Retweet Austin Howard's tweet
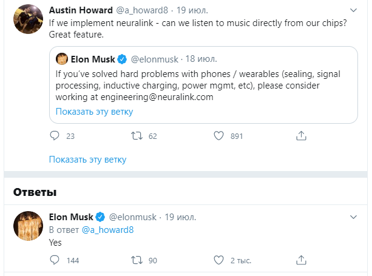Image resolution: width=372 pixels, height=276 pixels. 137,136
